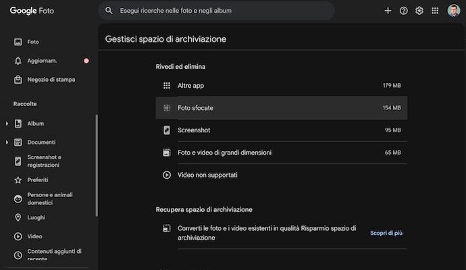
Task: Expand the Album section arrow
Action: click(x=7, y=124)
